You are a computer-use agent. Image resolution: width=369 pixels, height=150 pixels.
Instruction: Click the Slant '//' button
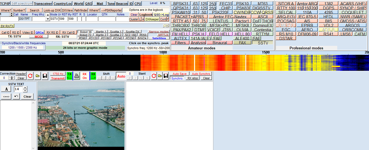tap(130, 78)
